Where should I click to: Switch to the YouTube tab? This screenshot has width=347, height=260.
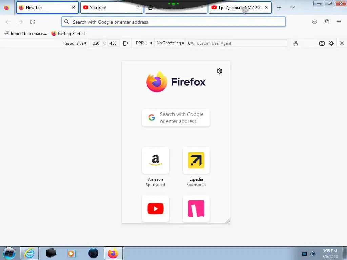(111, 7)
